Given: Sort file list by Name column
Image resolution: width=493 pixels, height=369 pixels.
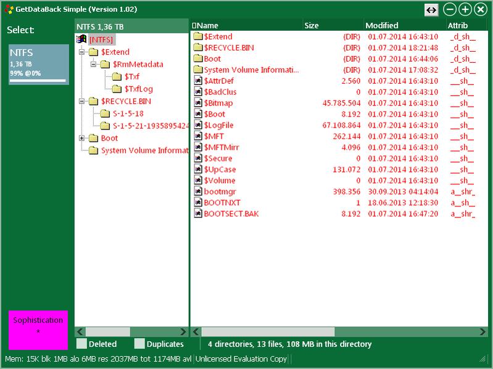Looking at the screenshot, I should 247,25.
